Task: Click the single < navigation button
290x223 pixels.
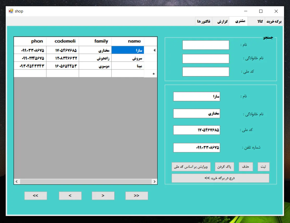Action: pos(70,196)
